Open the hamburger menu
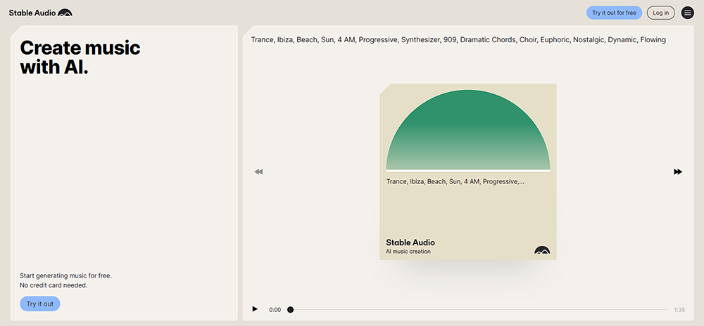This screenshot has width=704, height=326. (x=687, y=13)
